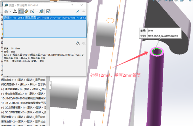The width and height of the screenshot is (193, 126).
Task: Click the create sensor chart icon
Action: [x=48, y=12]
